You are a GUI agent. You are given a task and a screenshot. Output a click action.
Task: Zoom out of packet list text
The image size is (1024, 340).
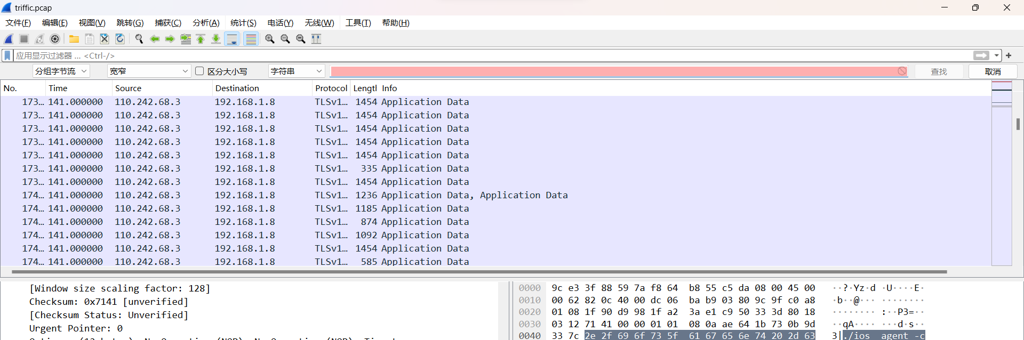coord(285,39)
